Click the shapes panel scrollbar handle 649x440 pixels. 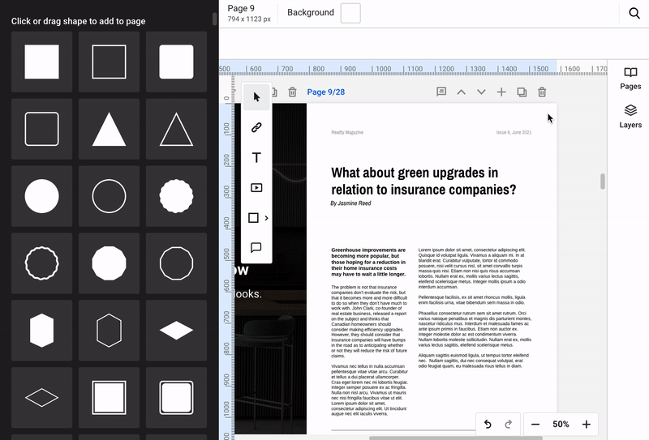[214, 19]
